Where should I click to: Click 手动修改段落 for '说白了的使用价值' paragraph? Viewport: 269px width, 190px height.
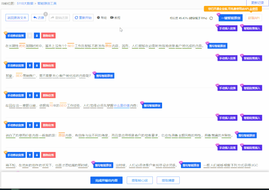(16, 125)
